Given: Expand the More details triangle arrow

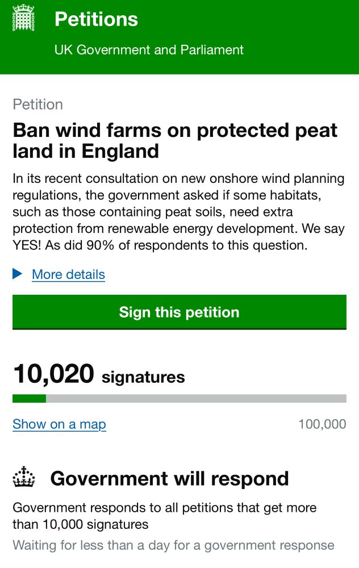Looking at the screenshot, I should (17, 274).
